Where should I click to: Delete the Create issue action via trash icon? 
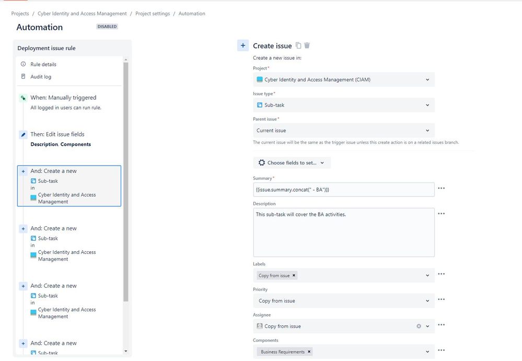307,45
